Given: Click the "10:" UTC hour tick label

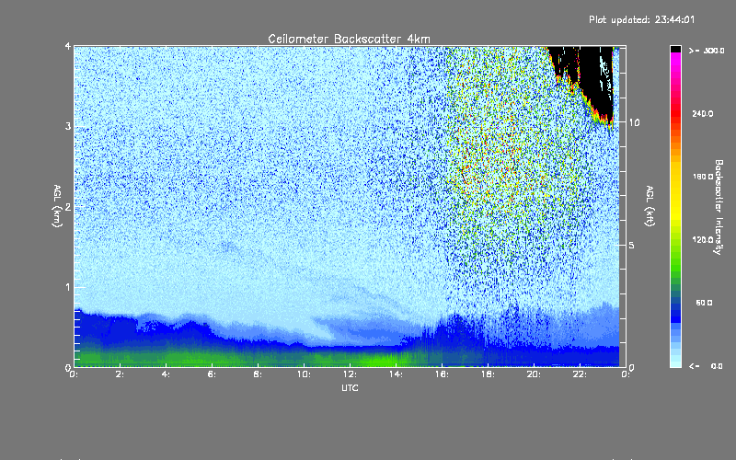Looking at the screenshot, I should 304,374.
